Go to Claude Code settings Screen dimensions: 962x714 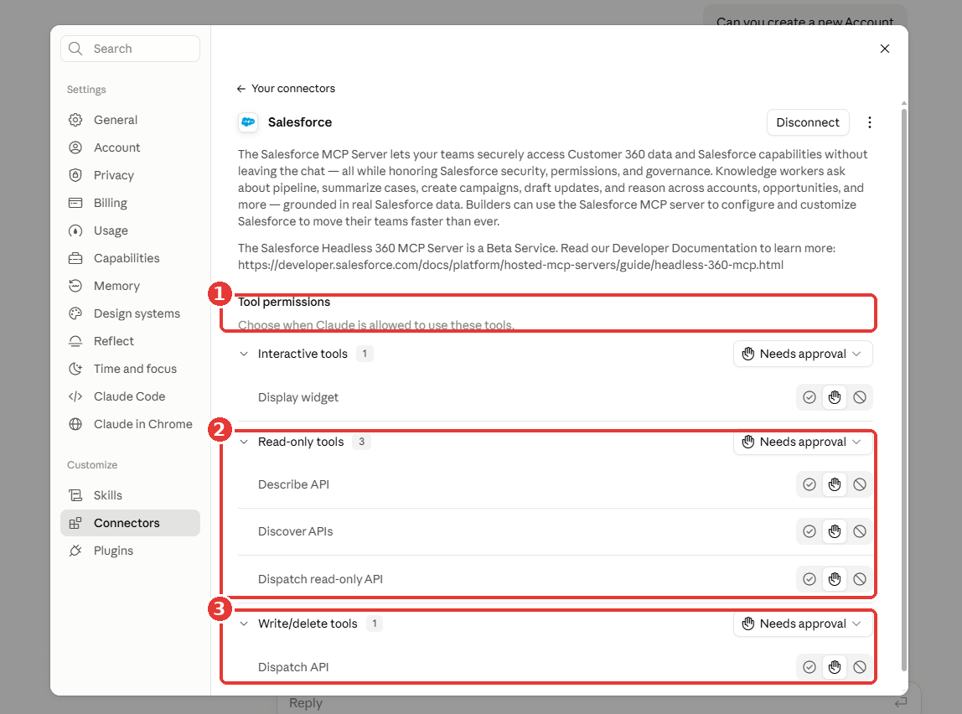point(130,396)
